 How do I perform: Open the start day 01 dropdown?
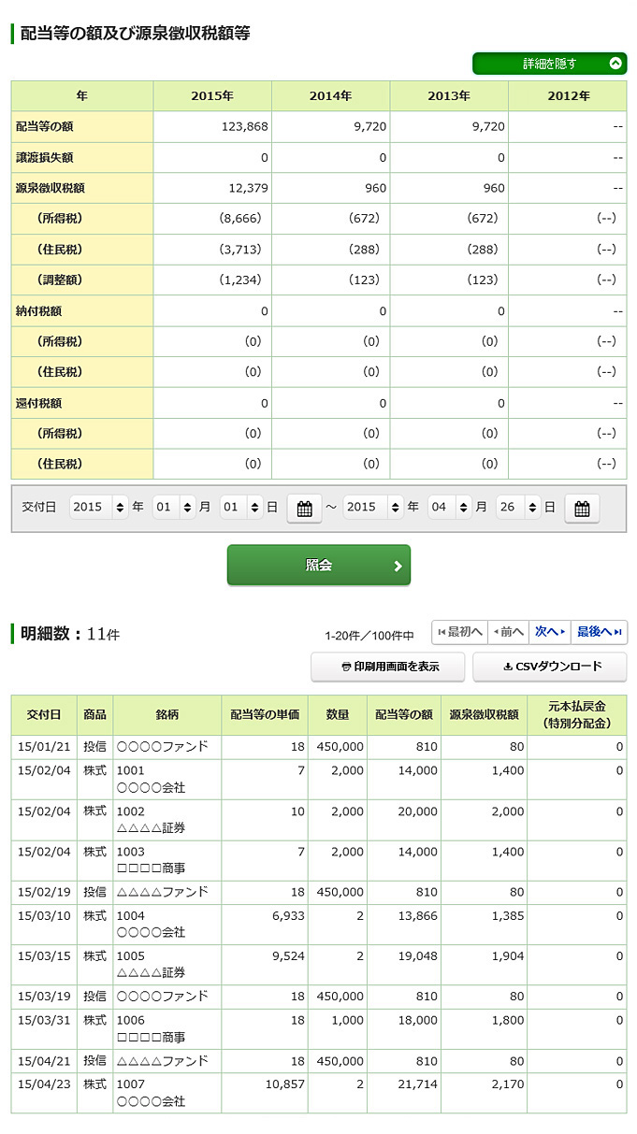241,507
